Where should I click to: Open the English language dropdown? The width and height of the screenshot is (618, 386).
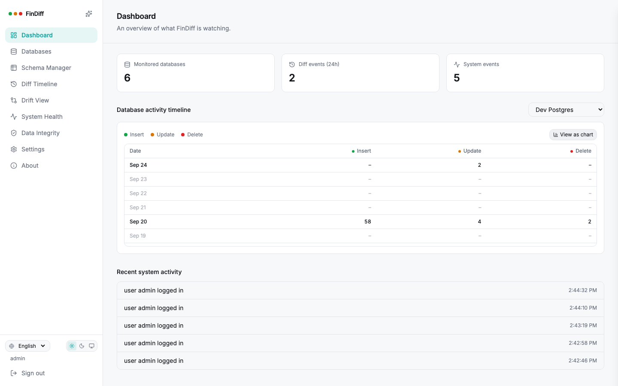coord(28,346)
